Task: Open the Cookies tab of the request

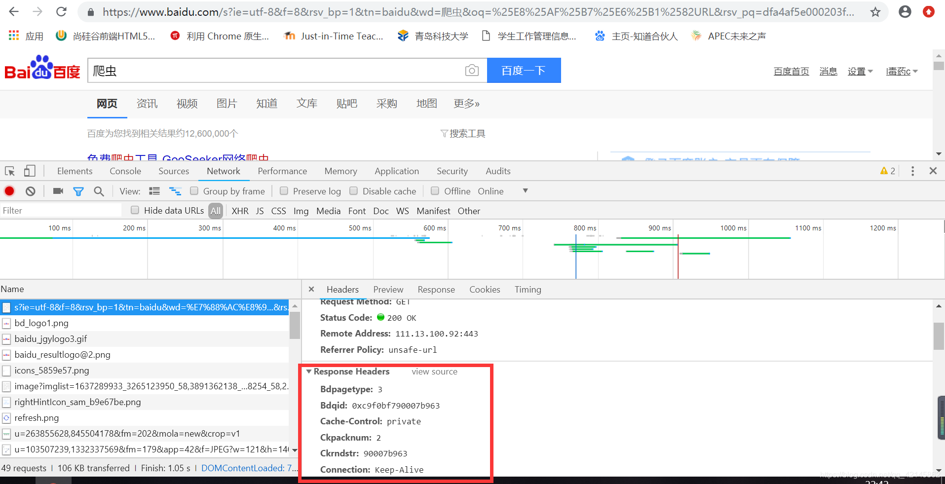Action: click(x=485, y=289)
